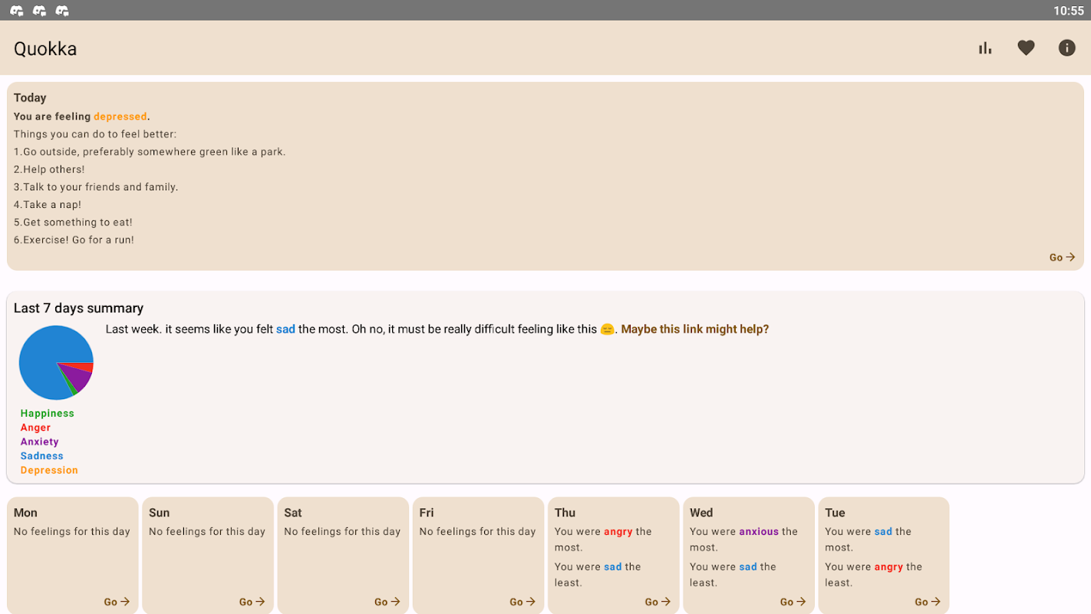Select the Happiness legend label
Viewport: 1091px width, 614px height.
click(x=48, y=414)
